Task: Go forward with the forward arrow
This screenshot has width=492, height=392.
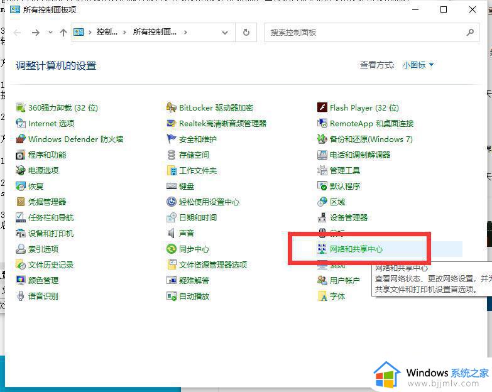Action: tap(36, 32)
